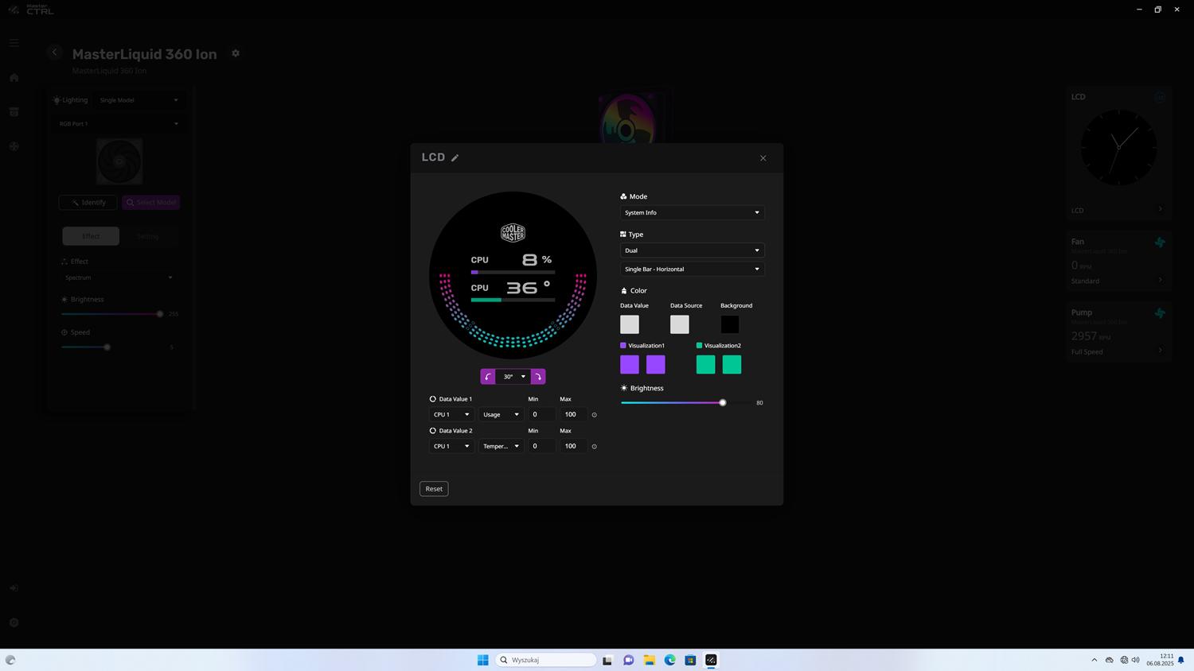Open Data Value 2 Temperature metric dropdown
Viewport: 1194px width, 671px height.
pos(500,446)
